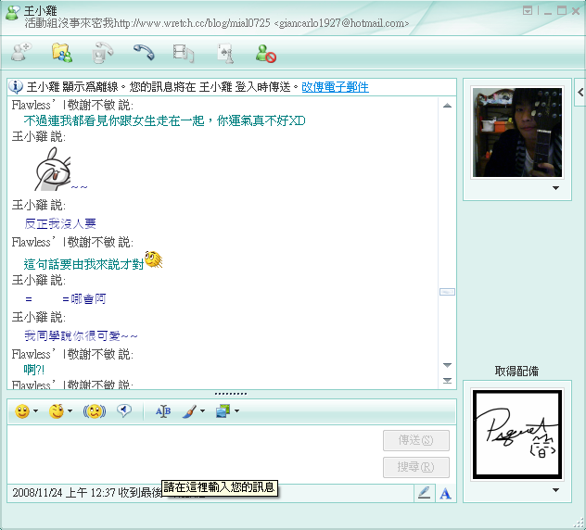Click the chat scrollbar down arrow

point(447,365)
